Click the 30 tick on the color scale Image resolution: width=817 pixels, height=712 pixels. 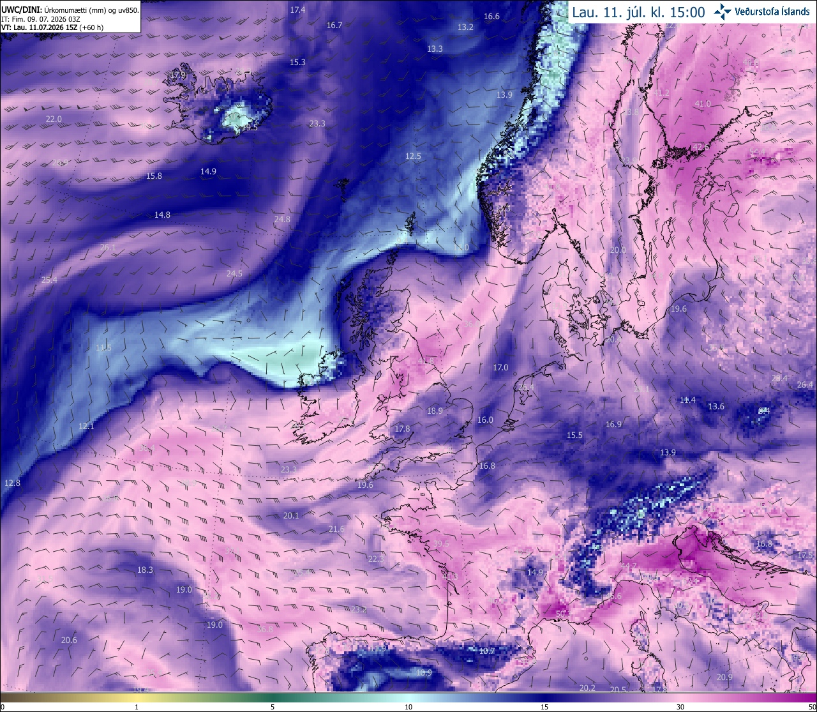point(680,707)
